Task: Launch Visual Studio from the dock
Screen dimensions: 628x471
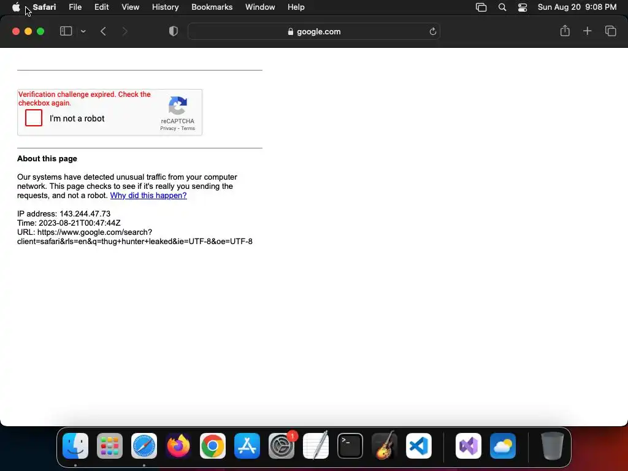Action: coord(469,446)
